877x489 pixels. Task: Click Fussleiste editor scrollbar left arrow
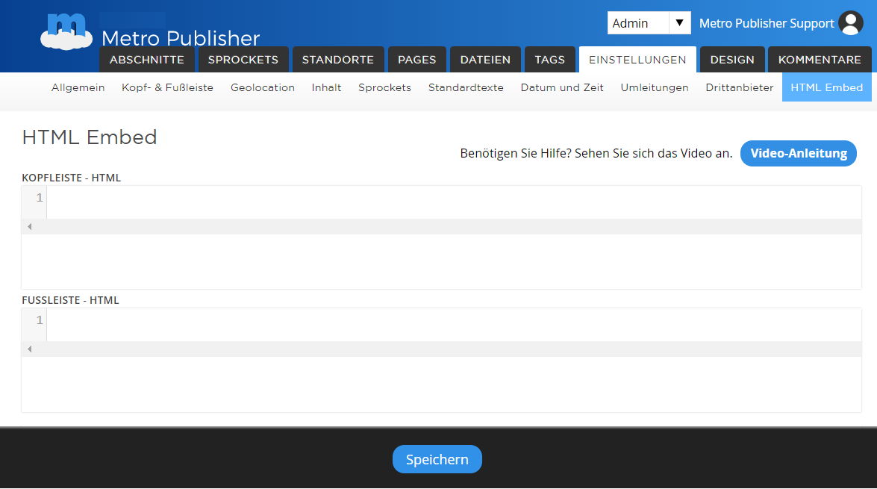point(30,349)
